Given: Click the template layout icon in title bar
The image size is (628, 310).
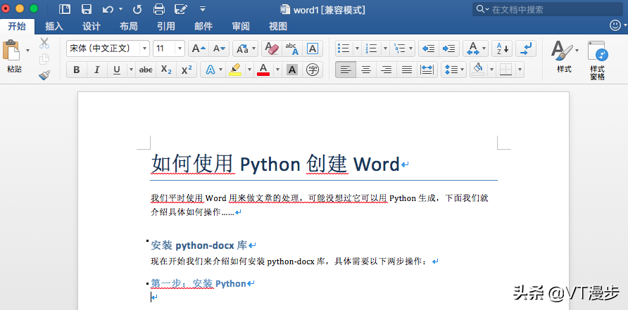Looking at the screenshot, I should [x=65, y=9].
